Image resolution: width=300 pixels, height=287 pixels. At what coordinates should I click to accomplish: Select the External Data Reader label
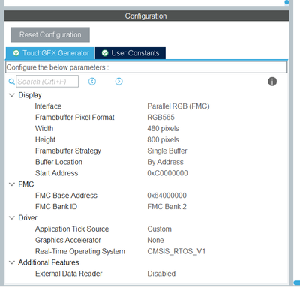tap(69, 274)
